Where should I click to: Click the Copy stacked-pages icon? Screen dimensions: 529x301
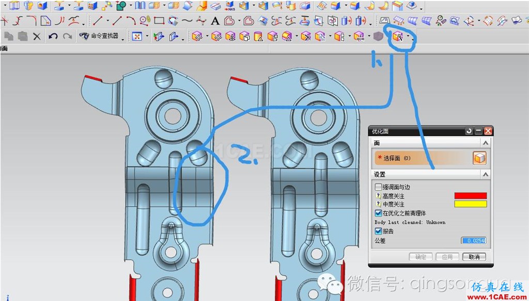click(9, 36)
